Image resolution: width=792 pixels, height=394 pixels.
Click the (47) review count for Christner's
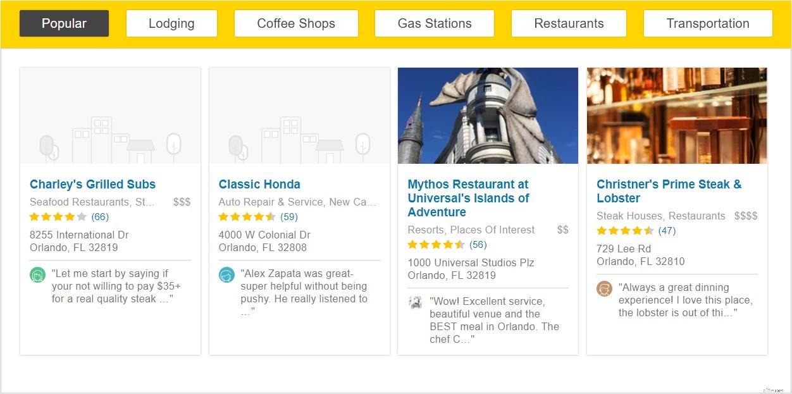[x=667, y=230]
